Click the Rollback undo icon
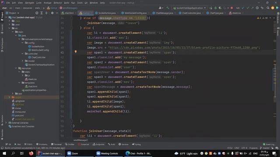Image resolution: width=280 pixels, height=157 pixels. 262,8
